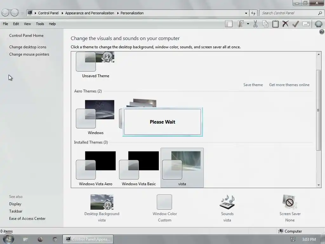325x244 pixels.
Task: Open the Help menu
Action: 52,24
